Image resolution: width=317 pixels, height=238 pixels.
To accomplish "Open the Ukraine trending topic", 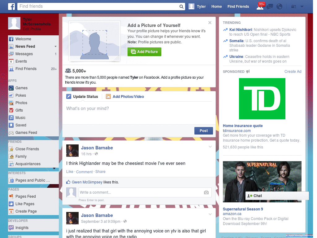I will tap(236, 57).
